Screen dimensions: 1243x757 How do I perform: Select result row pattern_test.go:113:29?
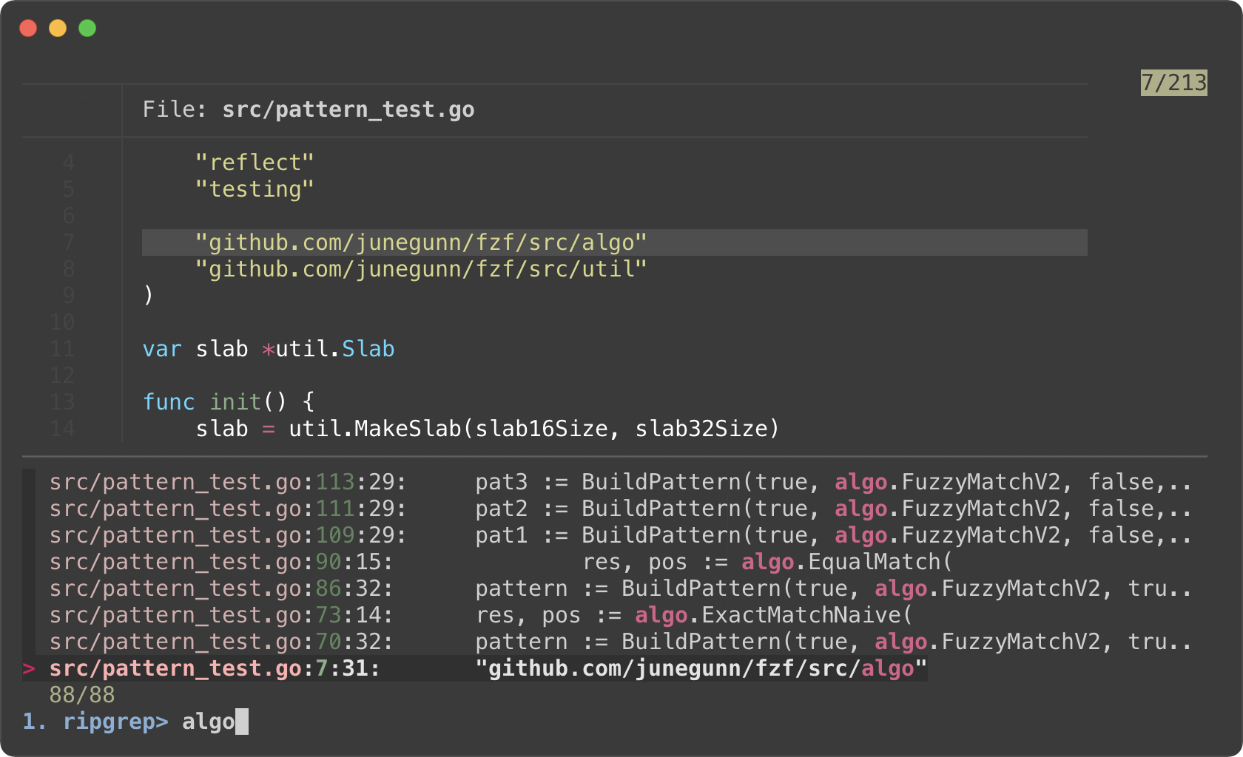point(620,482)
